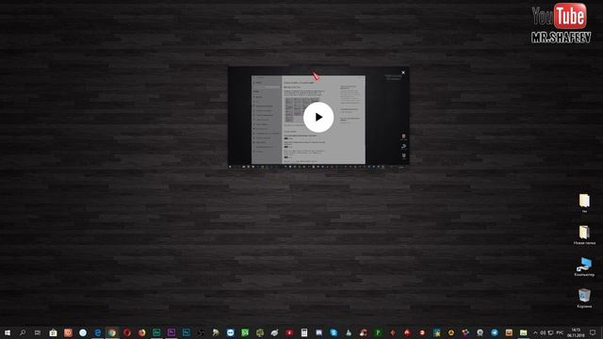Open the Action Center notifications icon
Viewport: 603px width, 339px height.
593,332
